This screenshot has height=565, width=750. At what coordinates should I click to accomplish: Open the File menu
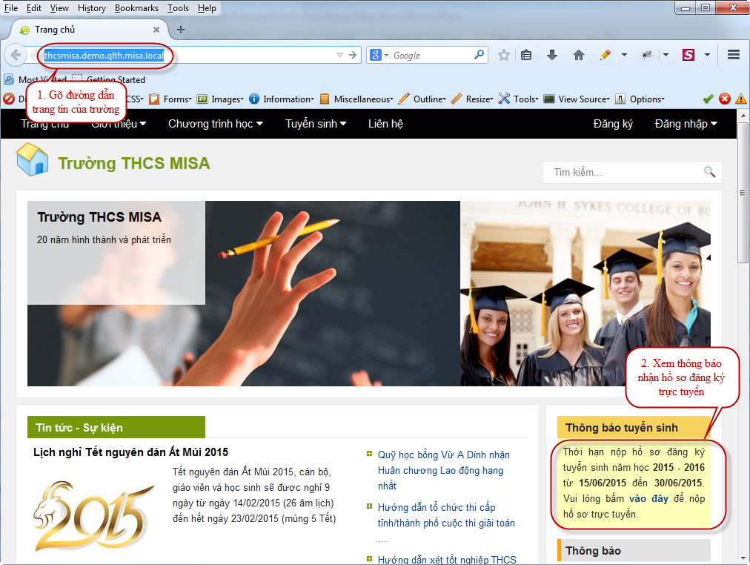pos(11,8)
